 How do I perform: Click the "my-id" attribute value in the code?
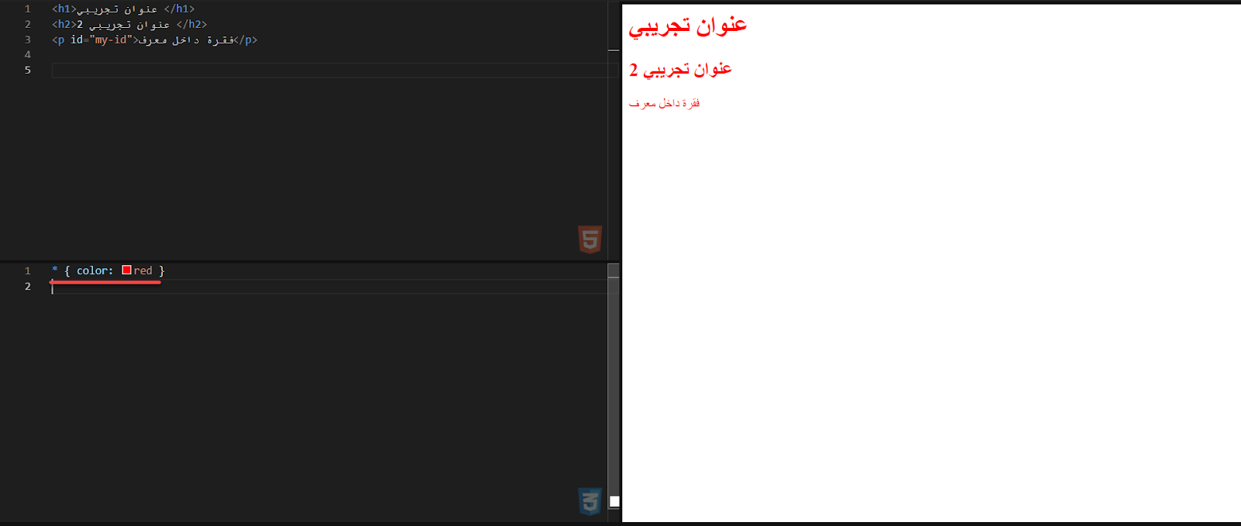[111, 40]
